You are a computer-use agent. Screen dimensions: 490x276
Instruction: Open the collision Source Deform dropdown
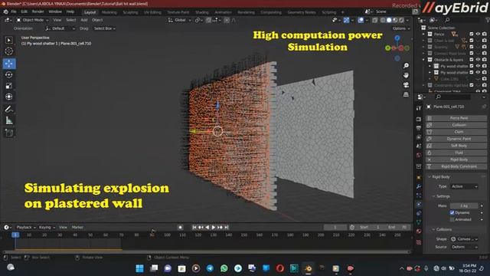tap(464, 247)
